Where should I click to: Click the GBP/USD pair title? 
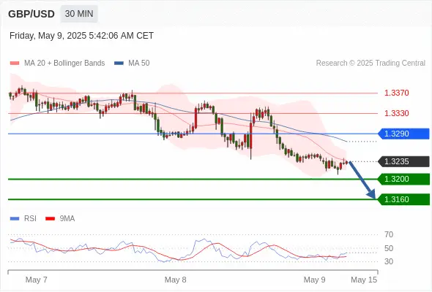tap(31, 14)
